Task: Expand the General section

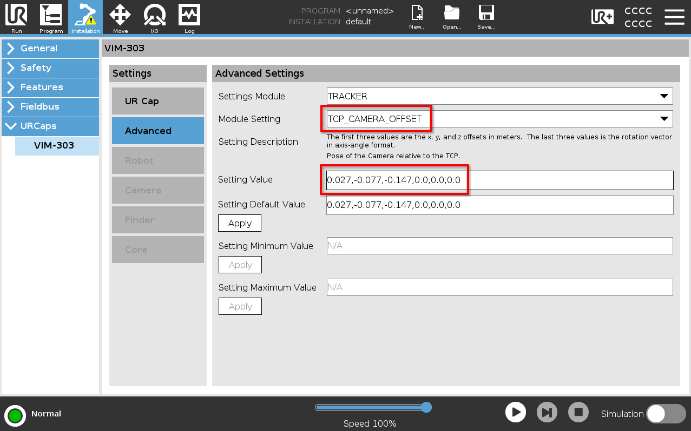Action: click(x=50, y=49)
